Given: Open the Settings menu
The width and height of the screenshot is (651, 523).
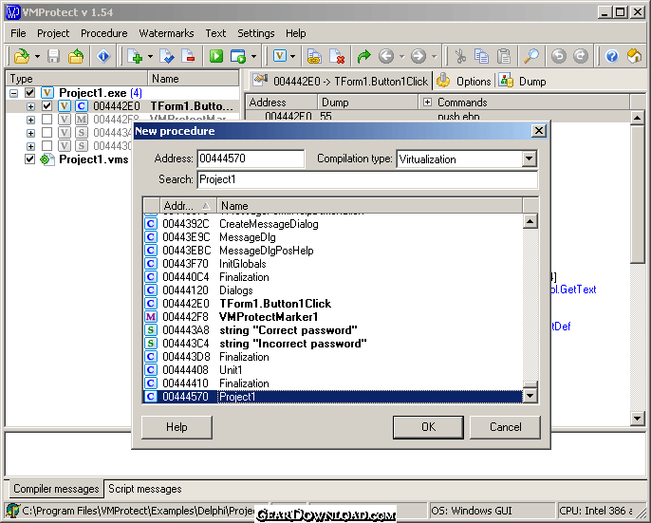Looking at the screenshot, I should [x=256, y=33].
